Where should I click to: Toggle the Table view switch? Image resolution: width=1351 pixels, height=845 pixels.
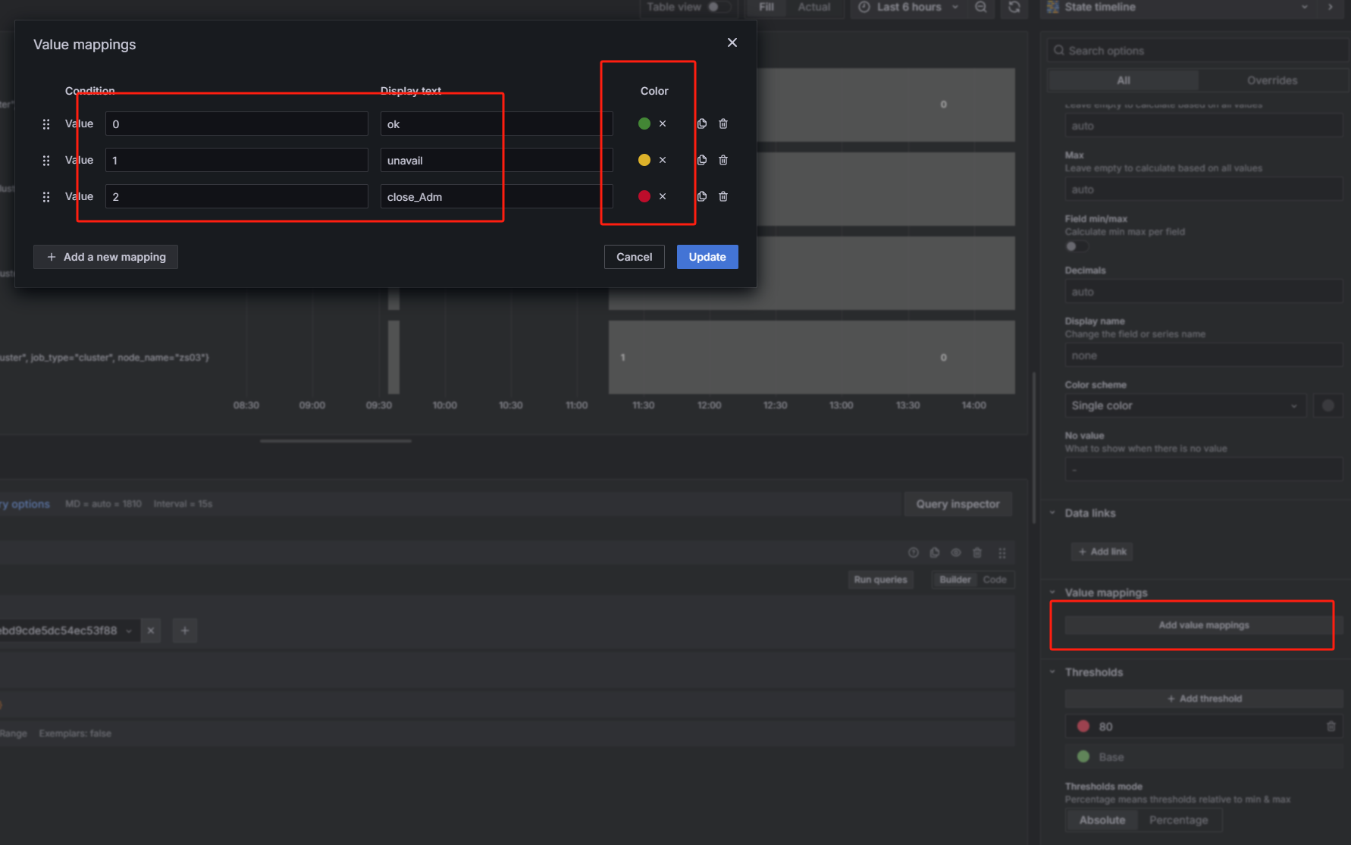tap(718, 7)
